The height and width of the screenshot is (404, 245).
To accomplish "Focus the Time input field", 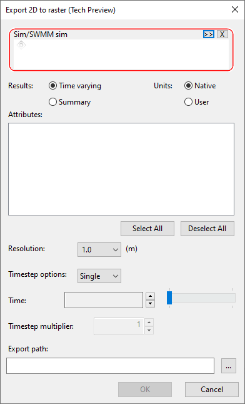I will click(x=104, y=300).
